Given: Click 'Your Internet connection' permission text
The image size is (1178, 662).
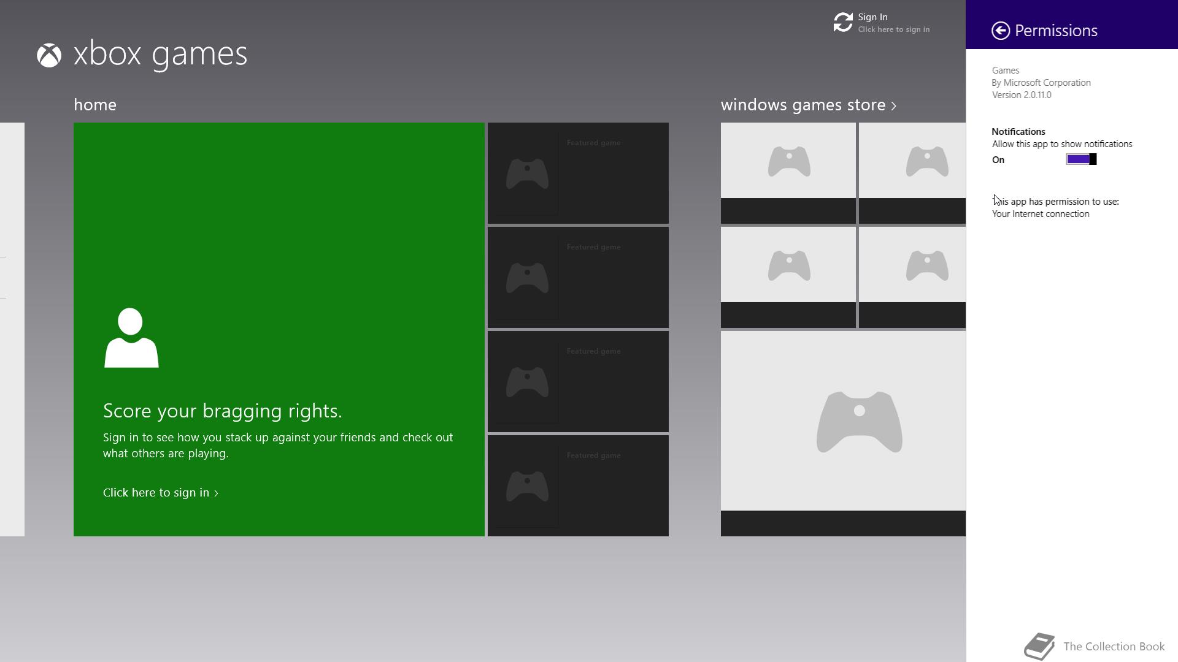Looking at the screenshot, I should (x=1041, y=214).
